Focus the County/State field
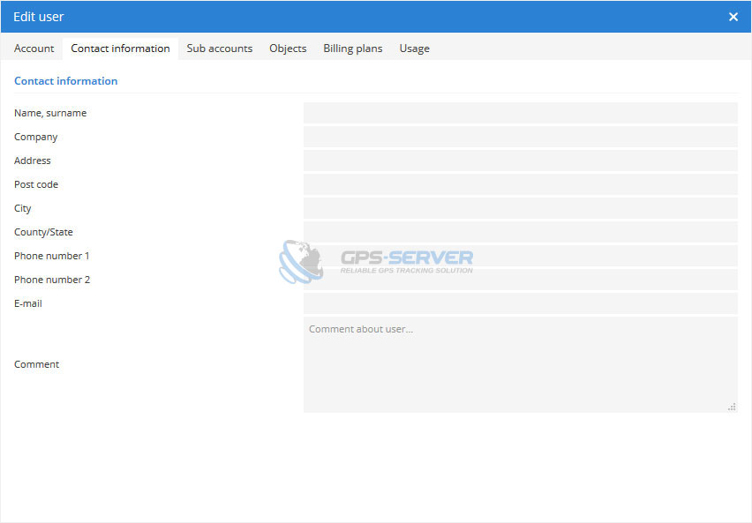Screen dimensions: 752x523 [x=520, y=232]
